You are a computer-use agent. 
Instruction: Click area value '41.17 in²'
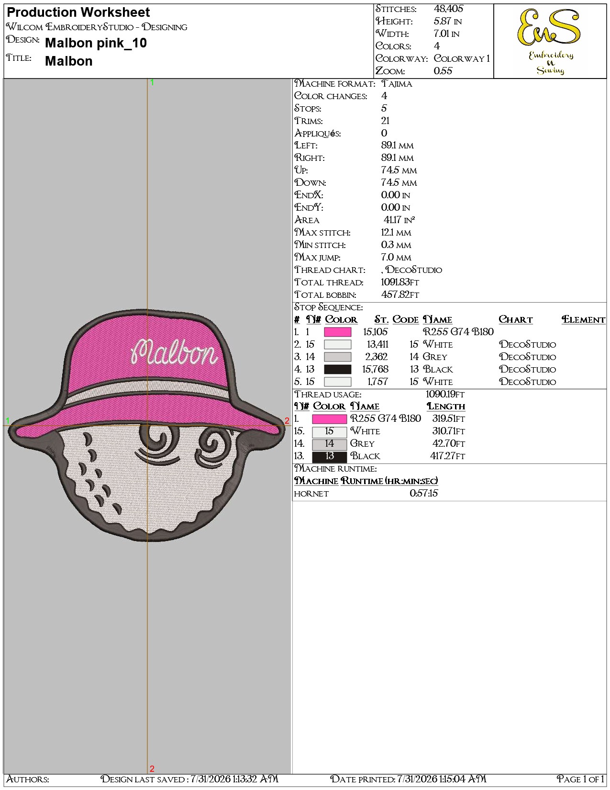(399, 220)
